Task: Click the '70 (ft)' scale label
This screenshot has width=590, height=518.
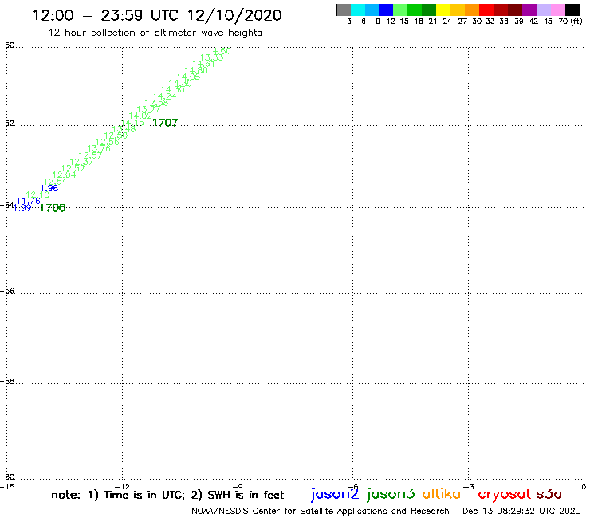Action: point(570,22)
